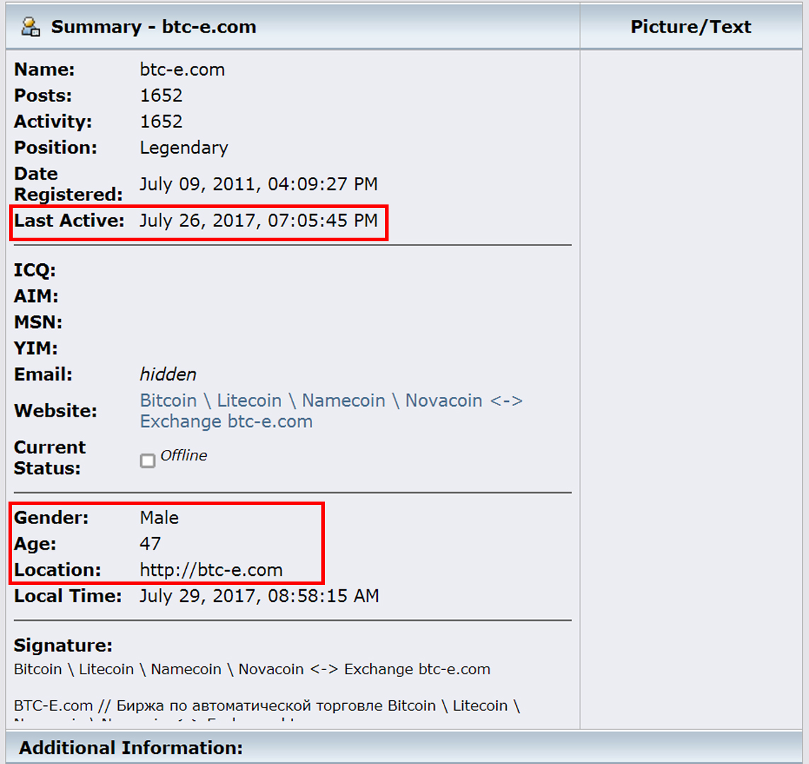
Task: Click the local time July 29, 2017
Action: pyautogui.click(x=260, y=596)
